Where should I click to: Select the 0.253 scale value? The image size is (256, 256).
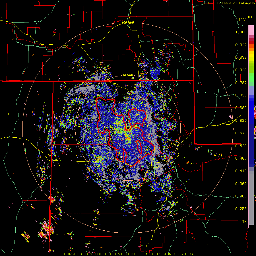tap(241, 209)
